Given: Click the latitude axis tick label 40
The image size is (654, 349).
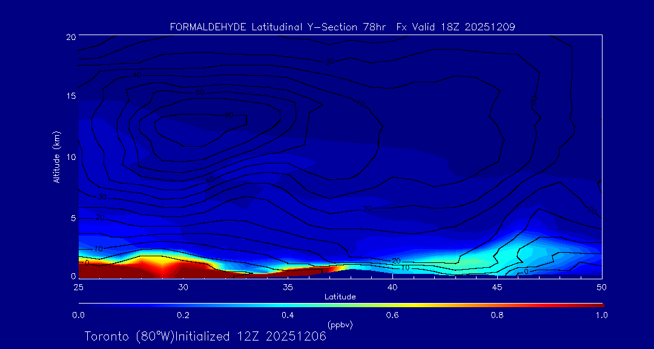Looking at the screenshot, I should pyautogui.click(x=392, y=287).
